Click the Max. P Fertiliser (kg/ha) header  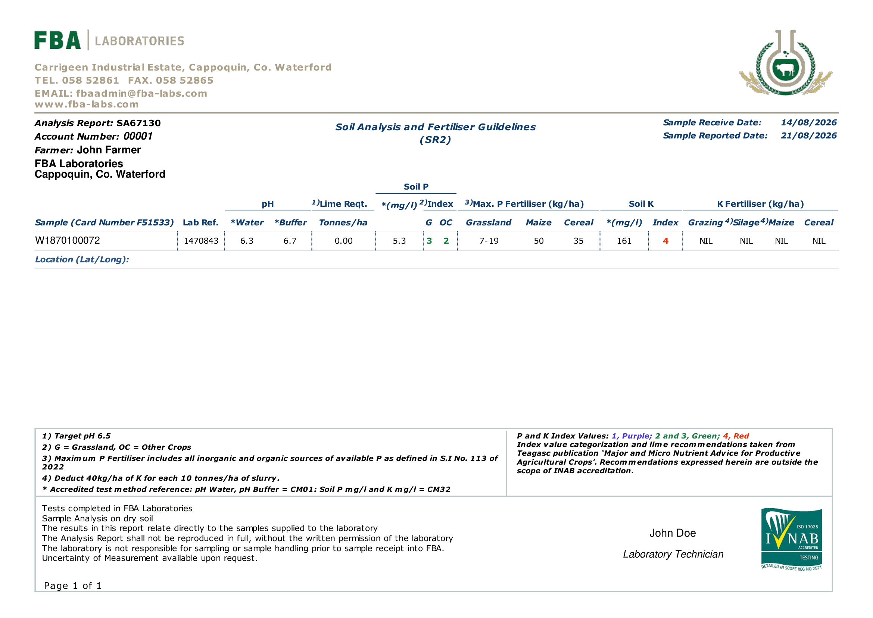[x=524, y=204]
